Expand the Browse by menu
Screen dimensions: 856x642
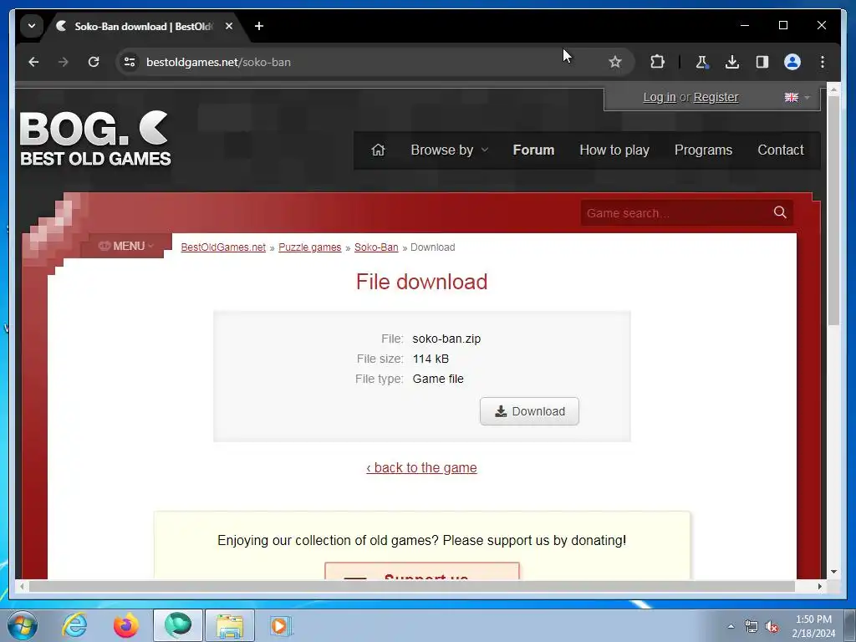tap(449, 150)
